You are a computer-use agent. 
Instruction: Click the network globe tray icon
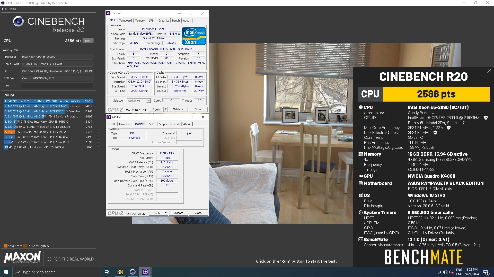pos(445,272)
